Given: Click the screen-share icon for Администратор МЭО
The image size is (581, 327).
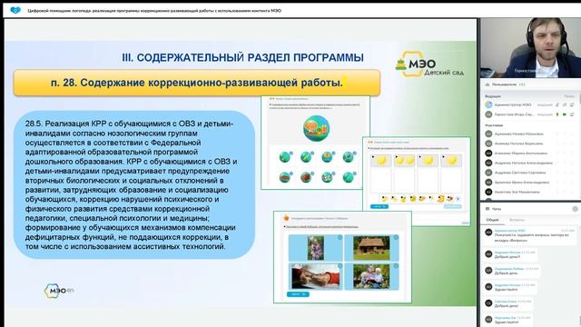Looking at the screenshot, I should (572, 105).
